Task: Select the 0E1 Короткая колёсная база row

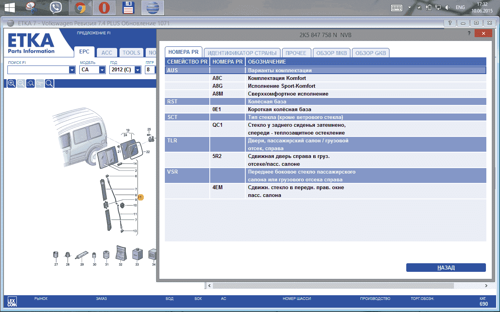Action: coord(325,109)
